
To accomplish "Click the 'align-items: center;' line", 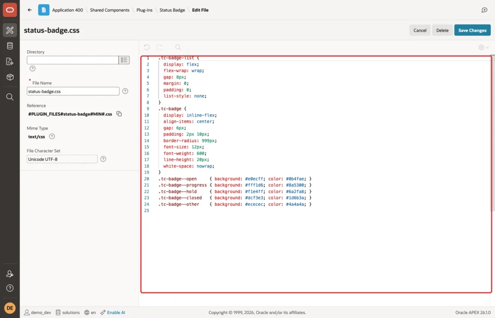I will 189,121.
